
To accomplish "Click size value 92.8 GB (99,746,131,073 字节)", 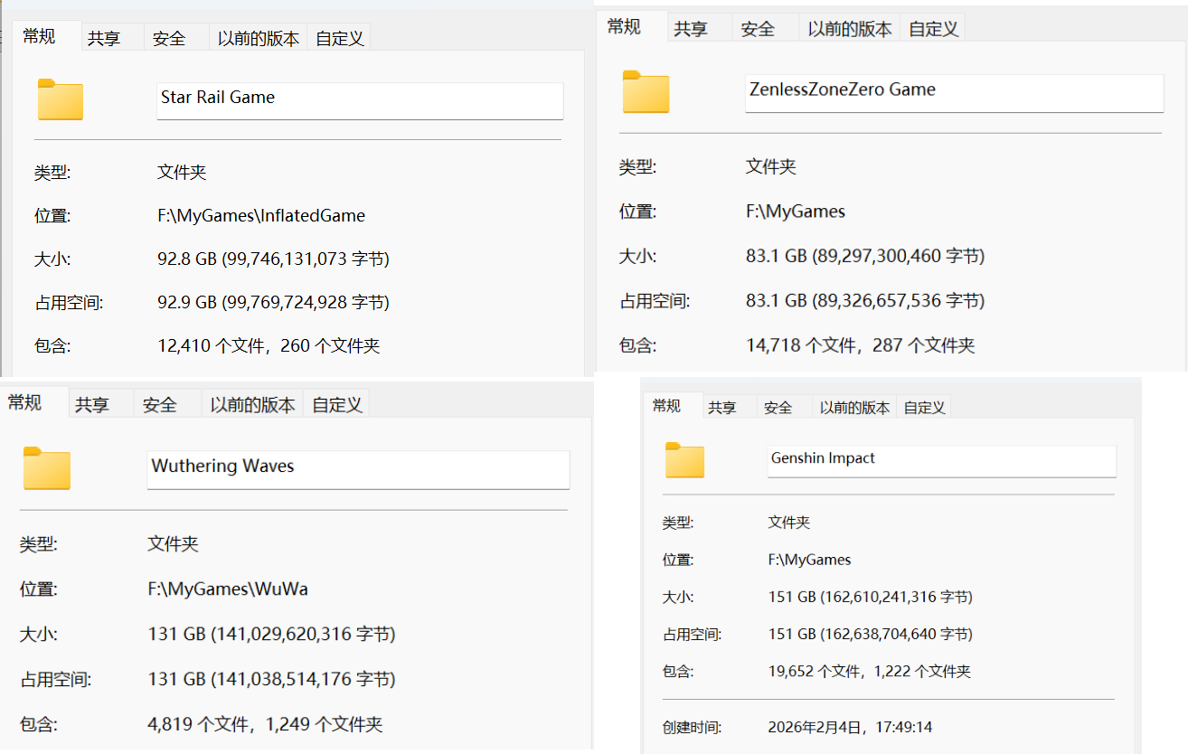I will pos(273,259).
